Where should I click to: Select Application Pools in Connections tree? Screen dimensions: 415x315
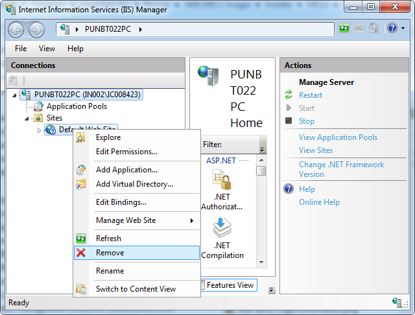[x=77, y=106]
